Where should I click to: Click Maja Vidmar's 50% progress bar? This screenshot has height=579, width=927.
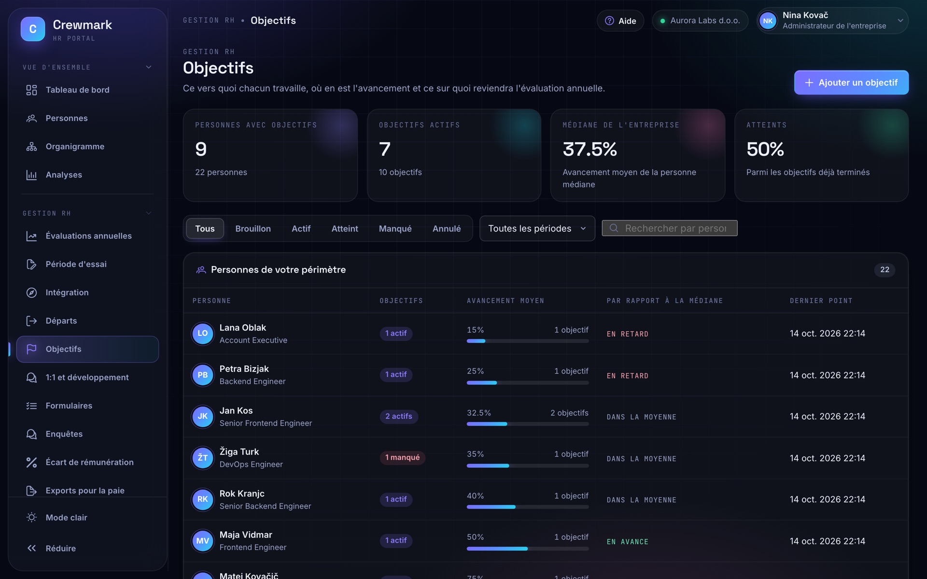(527, 549)
